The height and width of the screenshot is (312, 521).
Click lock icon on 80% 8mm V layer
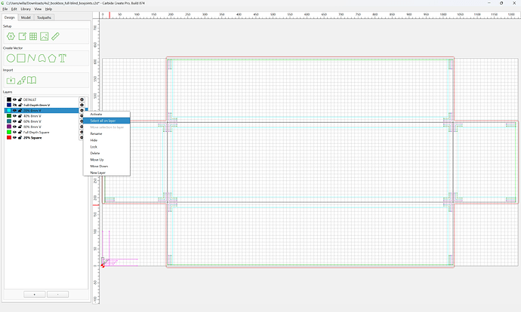point(20,127)
